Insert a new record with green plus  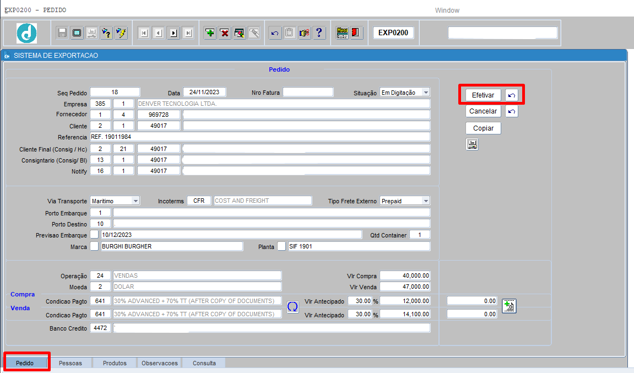[x=210, y=33]
